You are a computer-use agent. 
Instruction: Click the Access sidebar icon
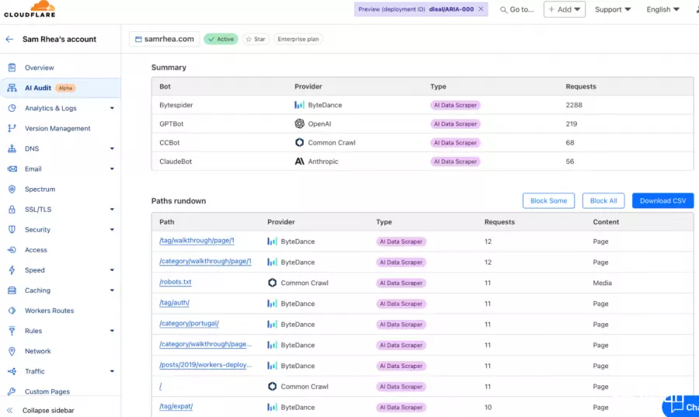tap(12, 250)
